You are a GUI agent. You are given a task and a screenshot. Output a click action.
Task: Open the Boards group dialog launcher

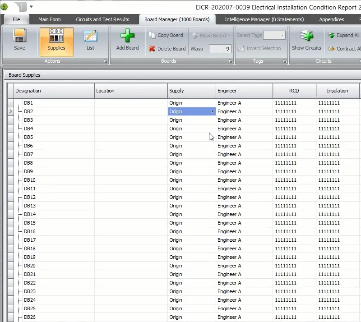pyautogui.click(x=231, y=61)
